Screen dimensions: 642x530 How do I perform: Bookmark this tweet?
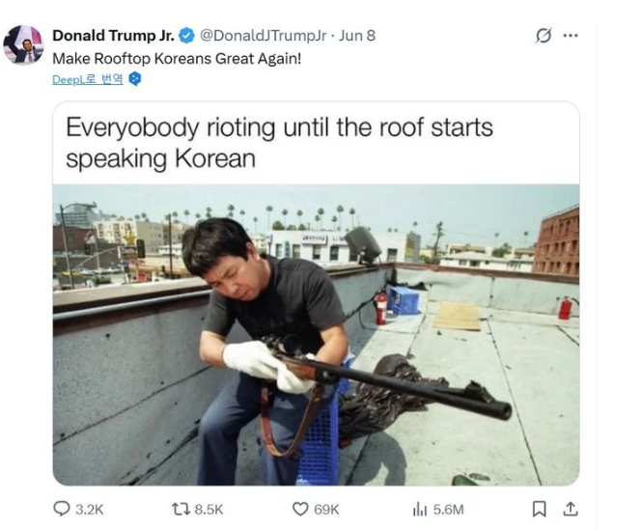(540, 509)
